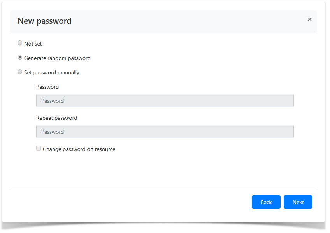Image resolution: width=330 pixels, height=233 pixels.
Task: Click the "Repeat password" field label
Action: (57, 118)
